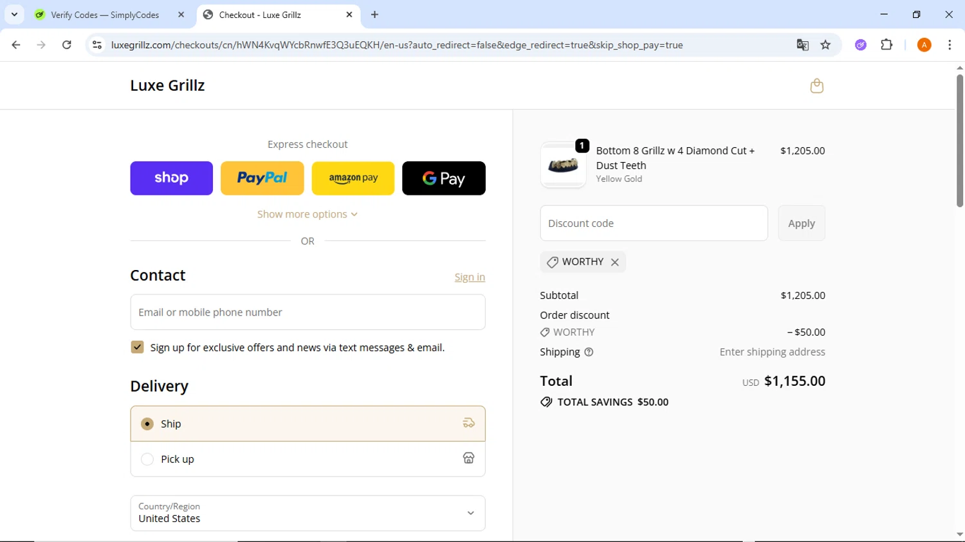
Task: Click the Apply discount button
Action: coord(802,223)
